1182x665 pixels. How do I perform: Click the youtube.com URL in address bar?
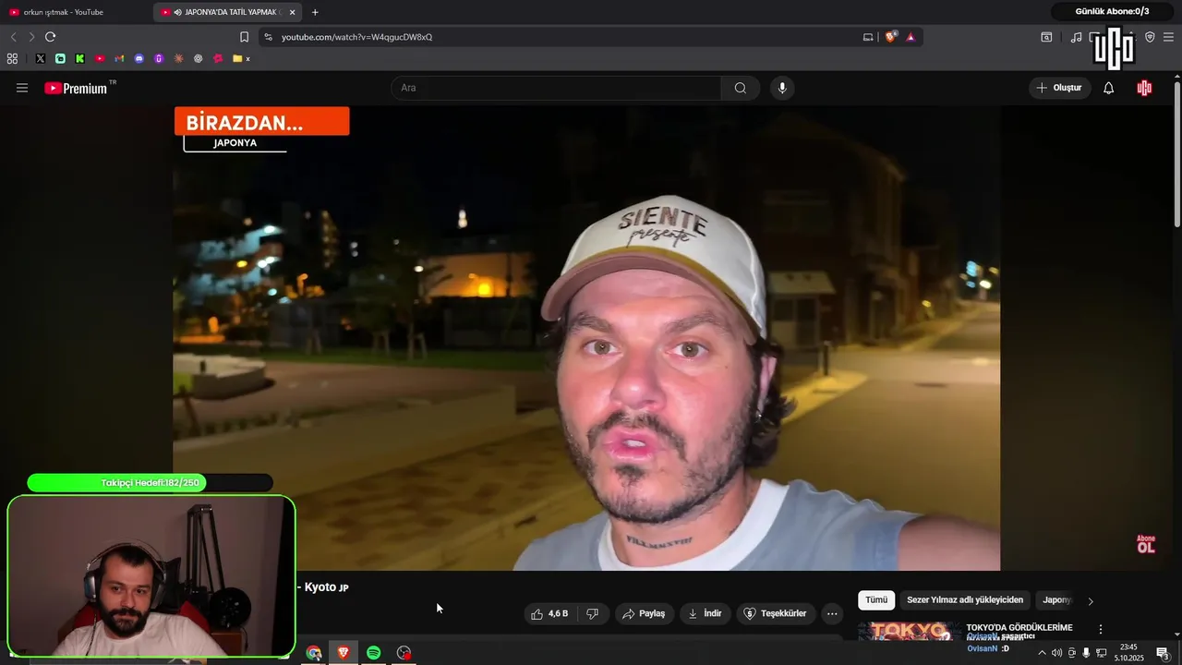tap(356, 37)
